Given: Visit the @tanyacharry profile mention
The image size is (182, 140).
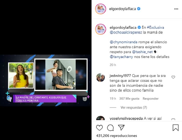Looking at the screenshot, I should pos(121,57).
